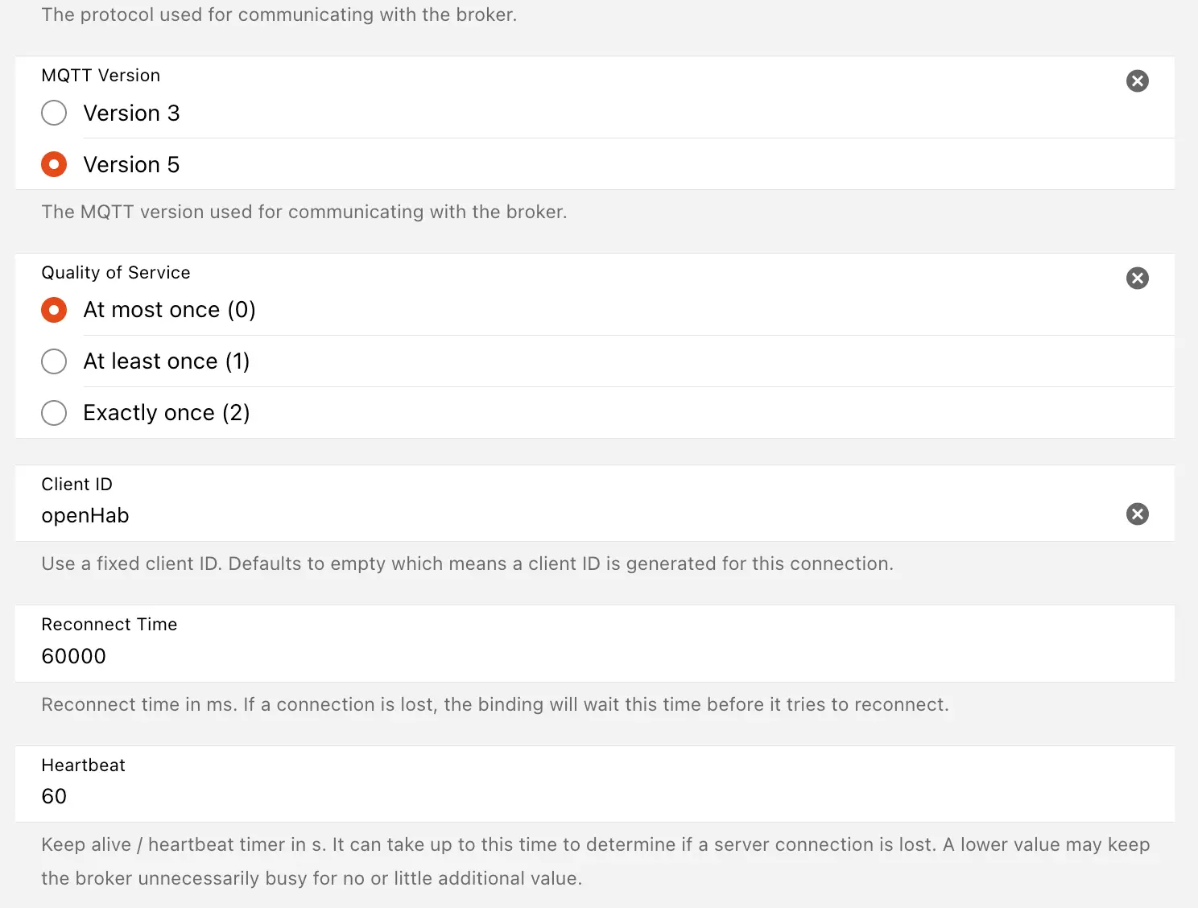Image resolution: width=1198 pixels, height=908 pixels.
Task: Click the Quality of Service heading
Action: (116, 273)
